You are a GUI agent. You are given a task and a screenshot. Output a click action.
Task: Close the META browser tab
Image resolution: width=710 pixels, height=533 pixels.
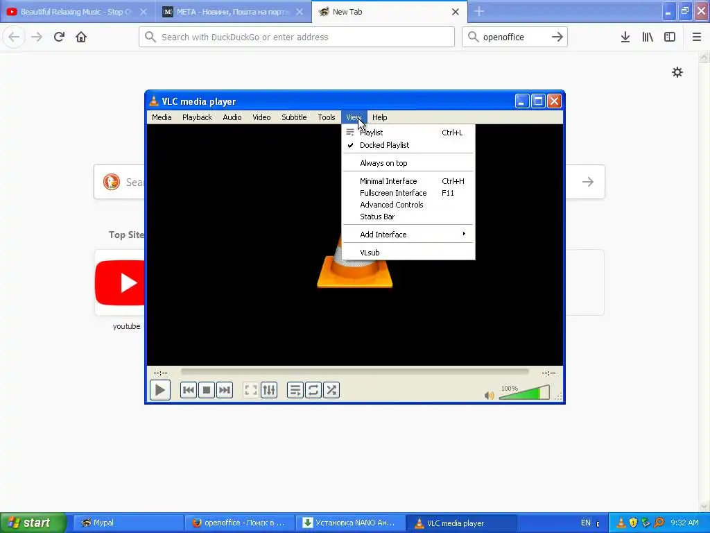tap(300, 12)
